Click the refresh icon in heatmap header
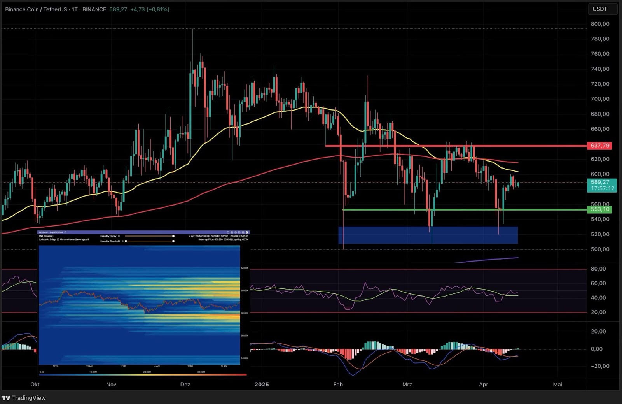The height and width of the screenshot is (404, 622). click(228, 232)
